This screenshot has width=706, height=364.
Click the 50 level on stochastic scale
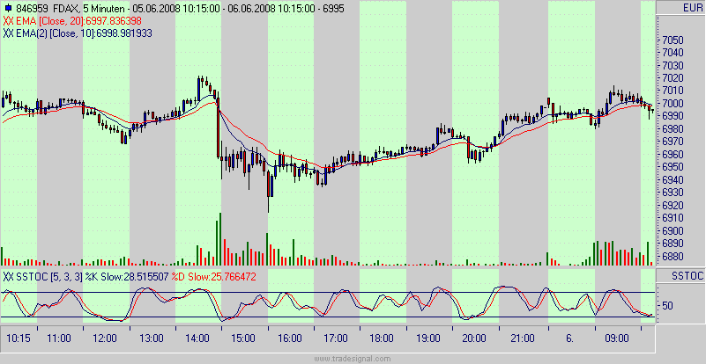[x=668, y=306]
